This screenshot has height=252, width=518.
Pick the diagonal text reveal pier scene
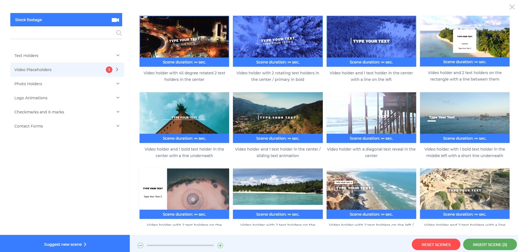tap(371, 113)
